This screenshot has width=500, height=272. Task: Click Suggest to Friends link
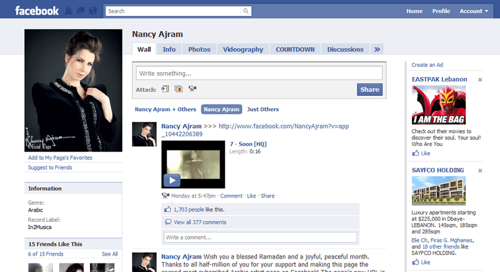coord(50,167)
